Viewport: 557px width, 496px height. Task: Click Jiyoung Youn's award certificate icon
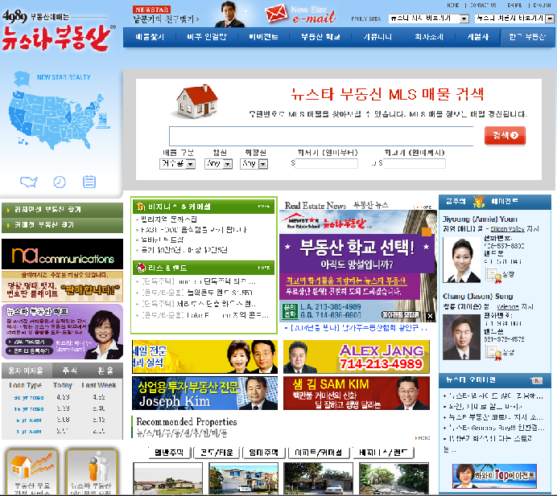pos(493,275)
